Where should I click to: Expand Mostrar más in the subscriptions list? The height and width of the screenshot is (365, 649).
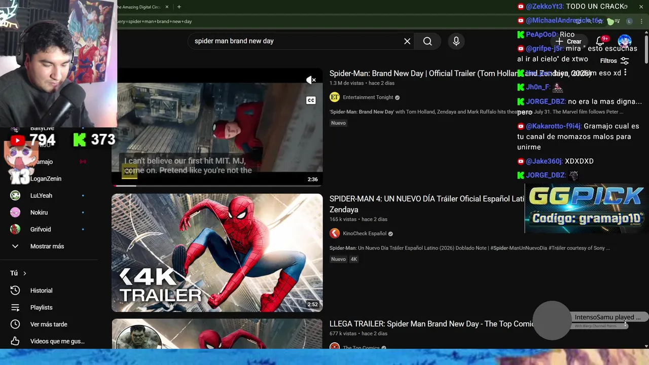47,246
